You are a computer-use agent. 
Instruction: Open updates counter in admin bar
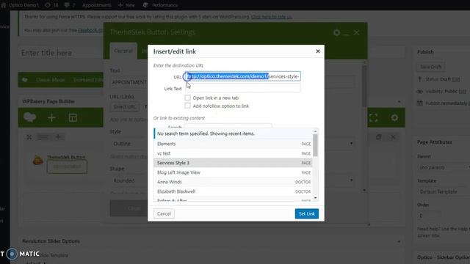pyautogui.click(x=51, y=5)
